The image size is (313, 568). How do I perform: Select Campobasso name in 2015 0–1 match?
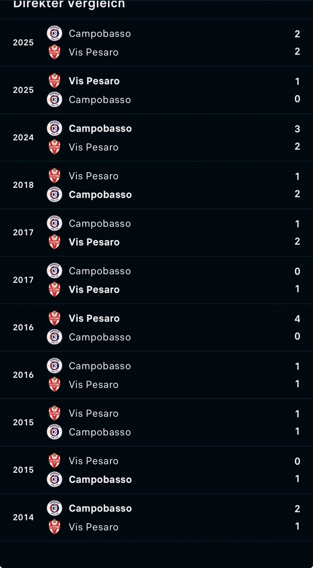[100, 480]
